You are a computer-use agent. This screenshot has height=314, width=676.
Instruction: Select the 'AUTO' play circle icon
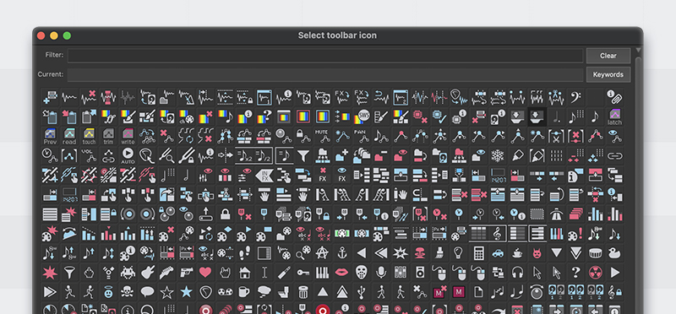pos(128,155)
